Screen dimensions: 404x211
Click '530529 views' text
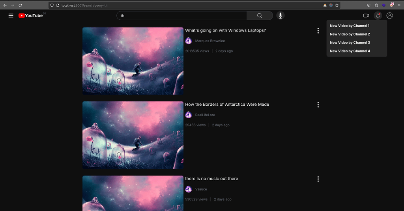click(196, 199)
